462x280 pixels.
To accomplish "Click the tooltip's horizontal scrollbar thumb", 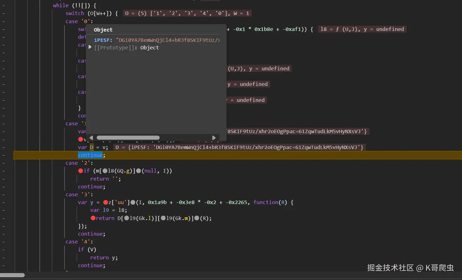I will coord(128,137).
